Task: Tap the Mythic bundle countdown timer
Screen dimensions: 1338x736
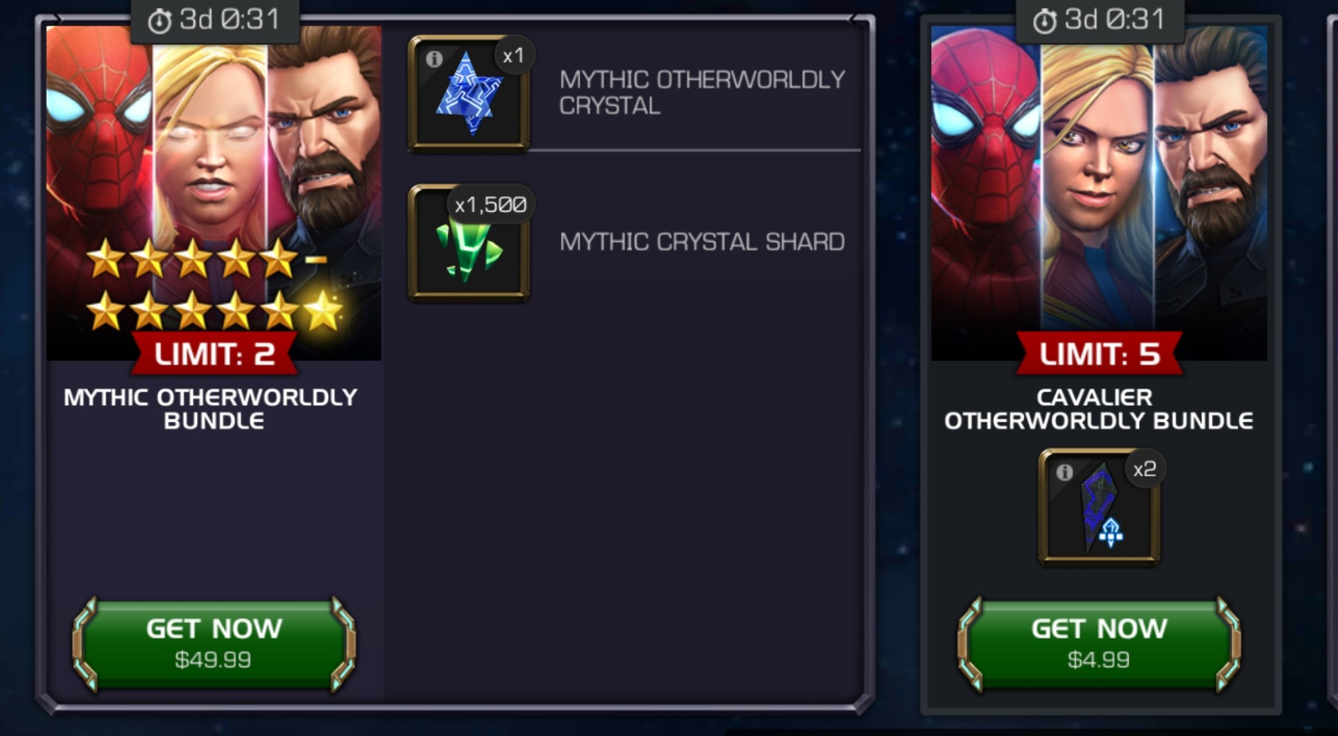Action: pos(215,20)
